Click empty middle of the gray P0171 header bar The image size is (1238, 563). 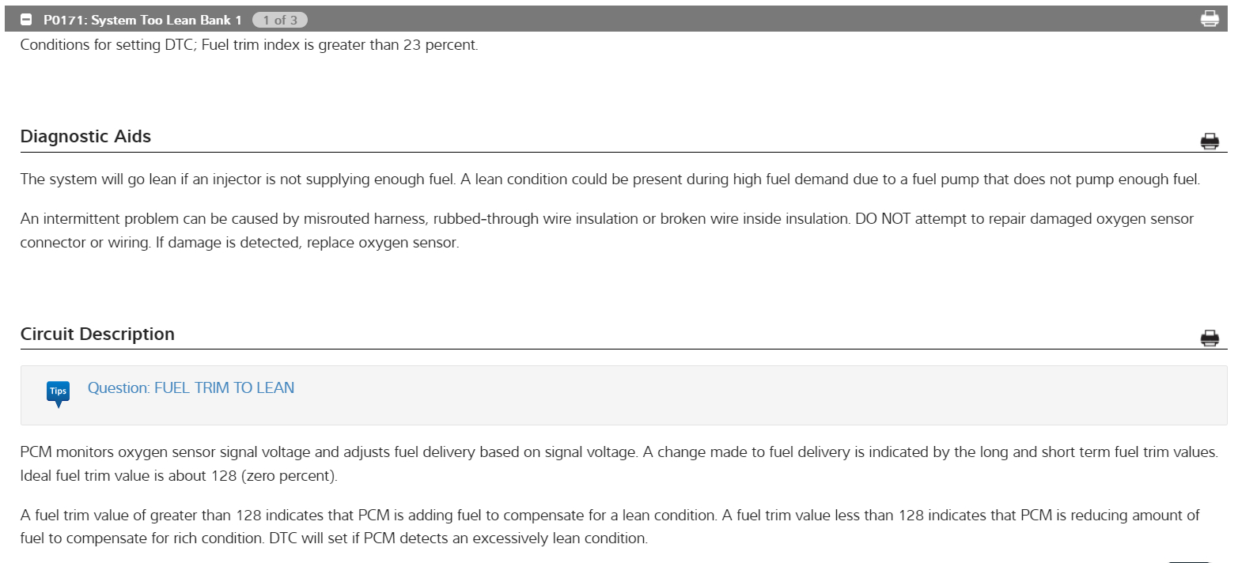coord(712,20)
